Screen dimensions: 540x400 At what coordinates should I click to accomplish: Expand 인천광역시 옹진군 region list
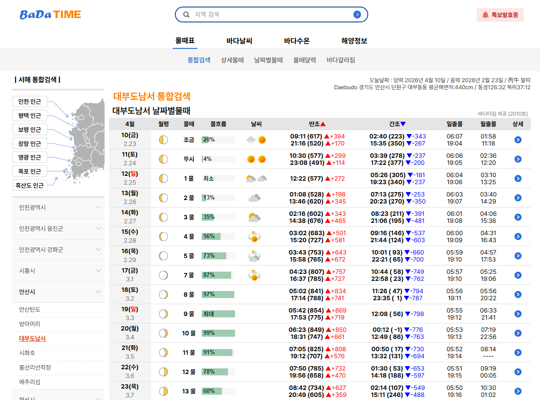pyautogui.click(x=58, y=229)
